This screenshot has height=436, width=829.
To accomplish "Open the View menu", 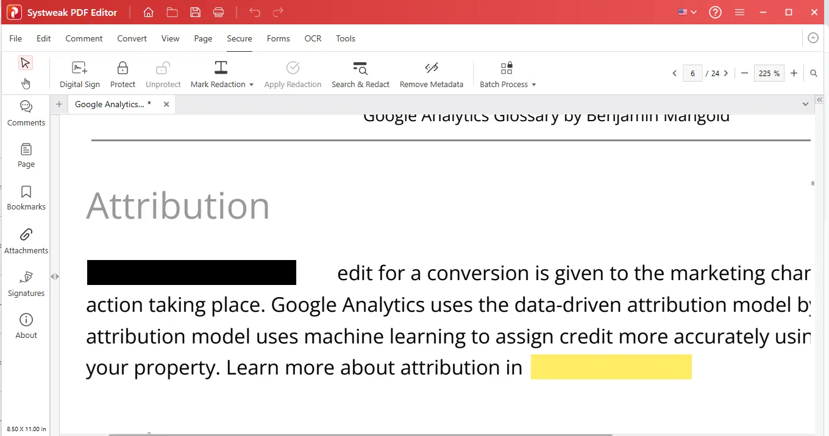I will coord(171,38).
